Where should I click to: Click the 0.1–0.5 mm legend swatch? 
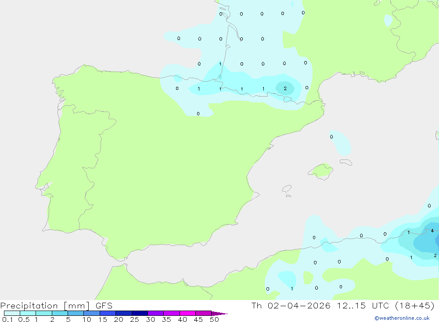(12, 313)
